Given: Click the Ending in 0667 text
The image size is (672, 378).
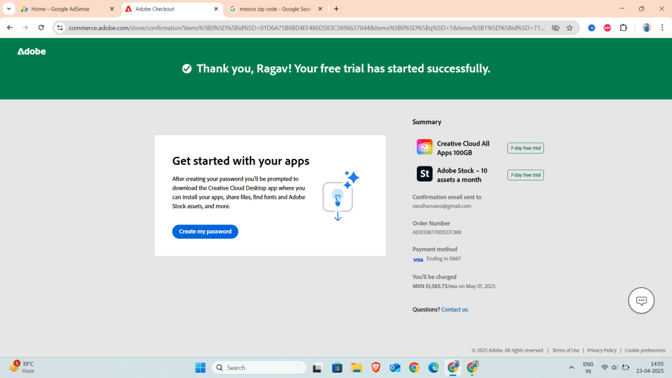Looking at the screenshot, I should click(x=444, y=259).
